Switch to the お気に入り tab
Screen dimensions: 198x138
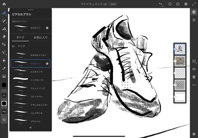(41, 37)
